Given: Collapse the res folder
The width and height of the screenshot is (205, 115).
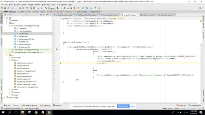Looking at the screenshot, I should (7, 55).
